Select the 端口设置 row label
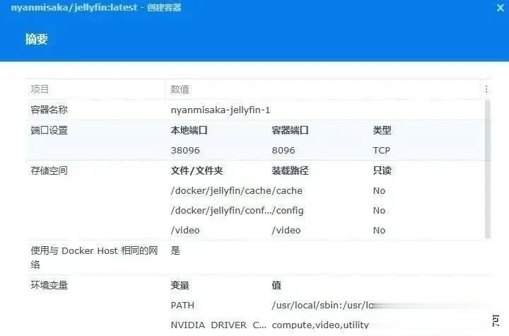 point(49,130)
